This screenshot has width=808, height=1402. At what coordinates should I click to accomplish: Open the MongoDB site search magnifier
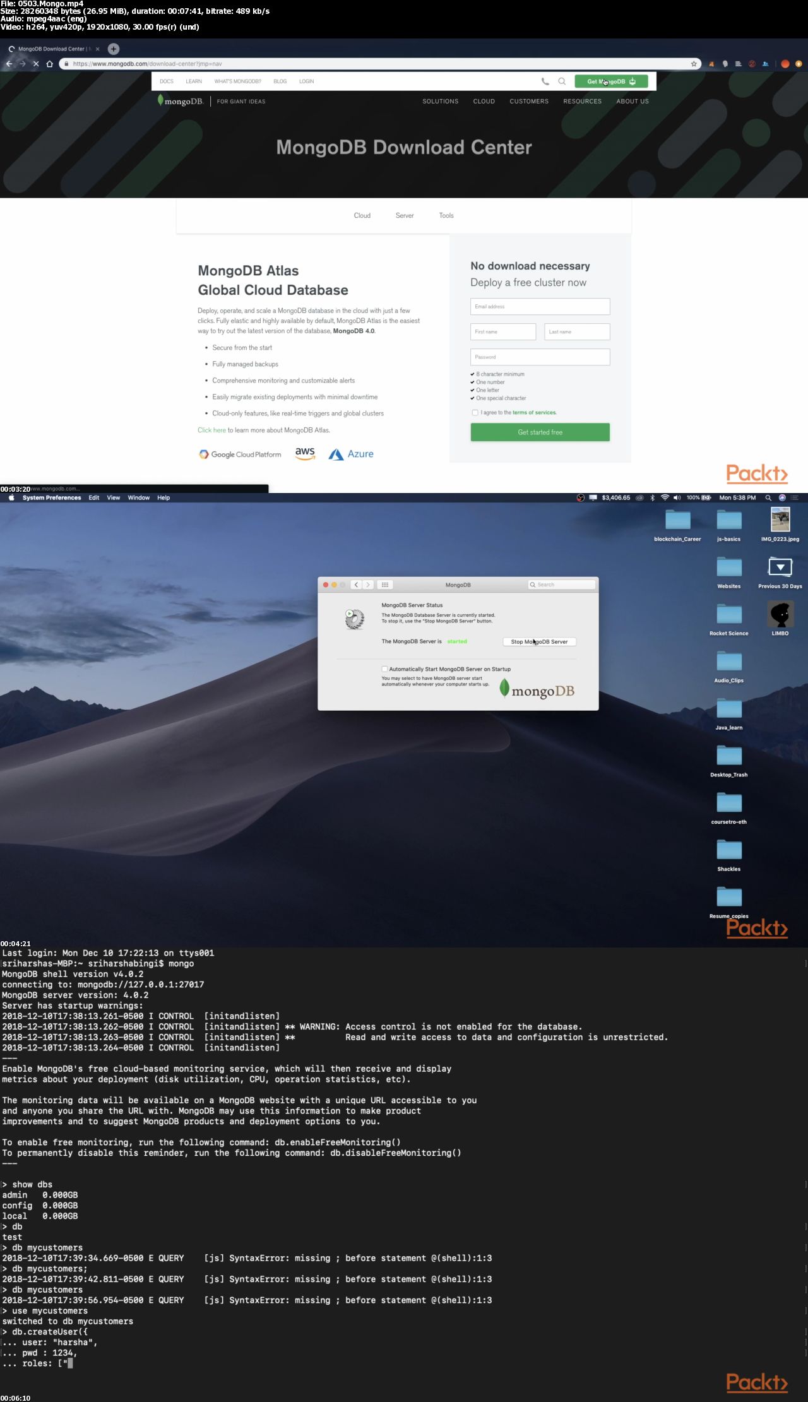coord(562,81)
